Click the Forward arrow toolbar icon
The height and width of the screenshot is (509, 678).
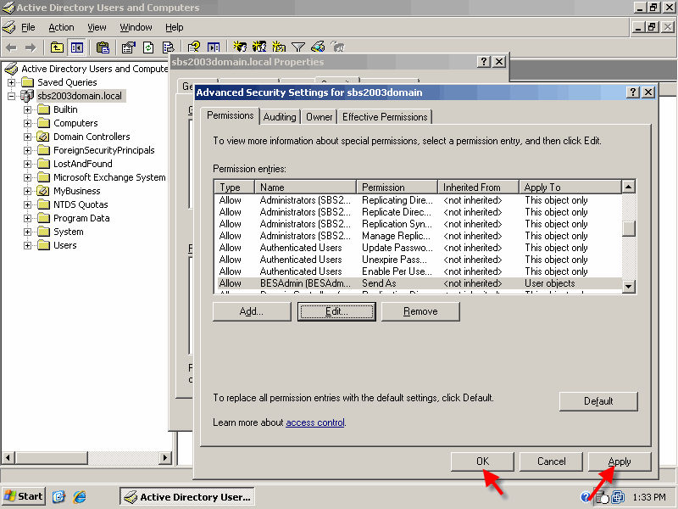[31, 48]
